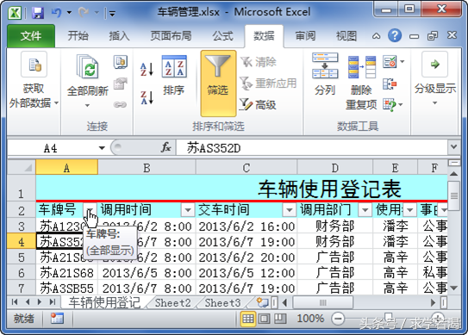This screenshot has height=335, width=468.
Task: Toggle the Filter funnel button
Action: click(x=218, y=84)
